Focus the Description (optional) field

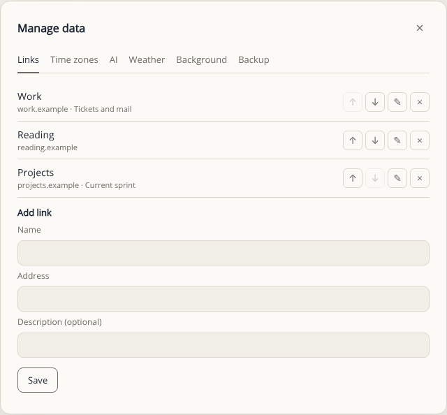[223, 345]
